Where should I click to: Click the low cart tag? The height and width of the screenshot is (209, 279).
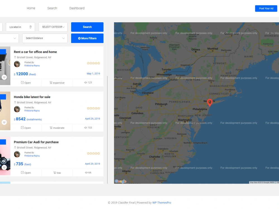click(x=57, y=173)
